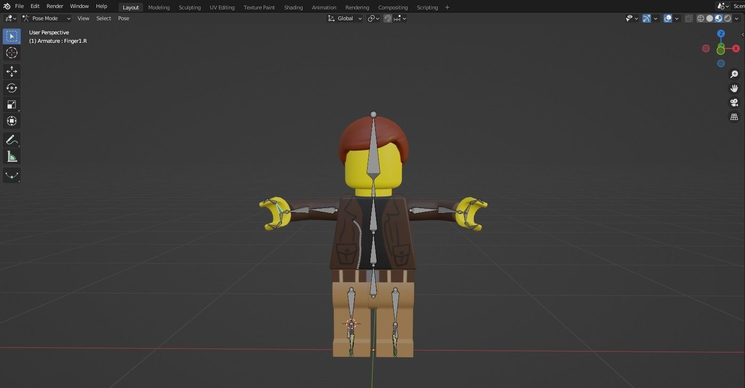Screen dimensions: 745x388
Task: Switch to material preview shading
Action: [719, 18]
